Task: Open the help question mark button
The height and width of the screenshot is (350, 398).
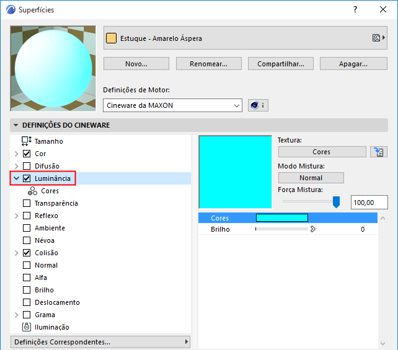Action: pyautogui.click(x=355, y=10)
